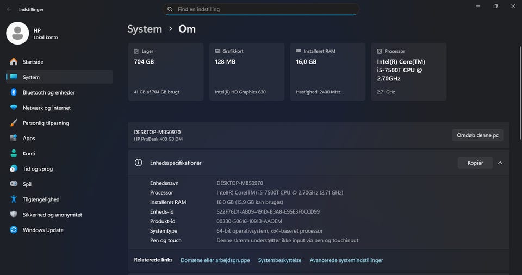Viewport: 522px width, 275px height.
Task: Click the Apps icon in sidebar
Action: [14, 138]
